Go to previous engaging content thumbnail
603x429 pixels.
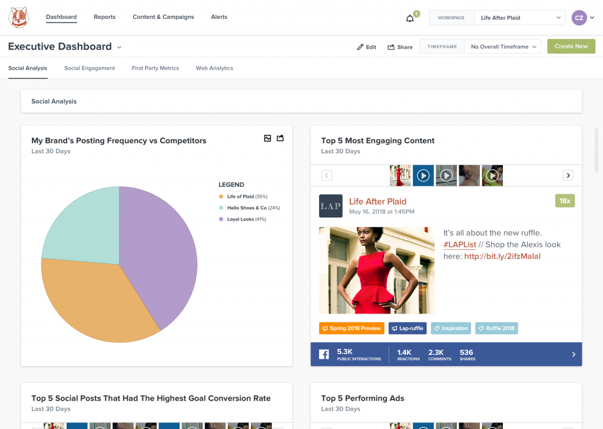(x=327, y=175)
